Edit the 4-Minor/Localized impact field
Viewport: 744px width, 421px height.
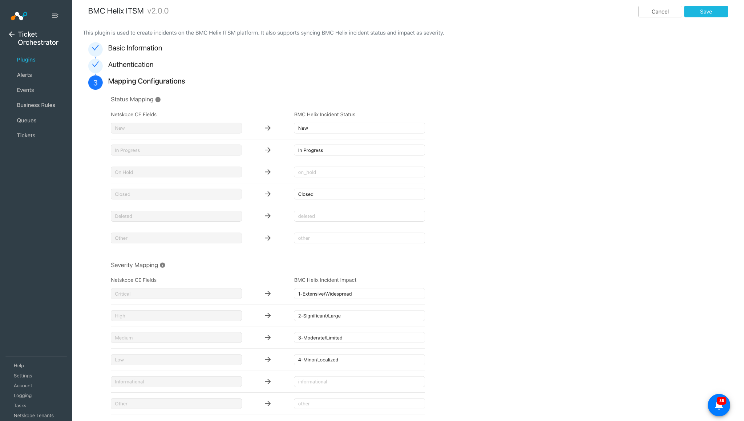pyautogui.click(x=359, y=360)
